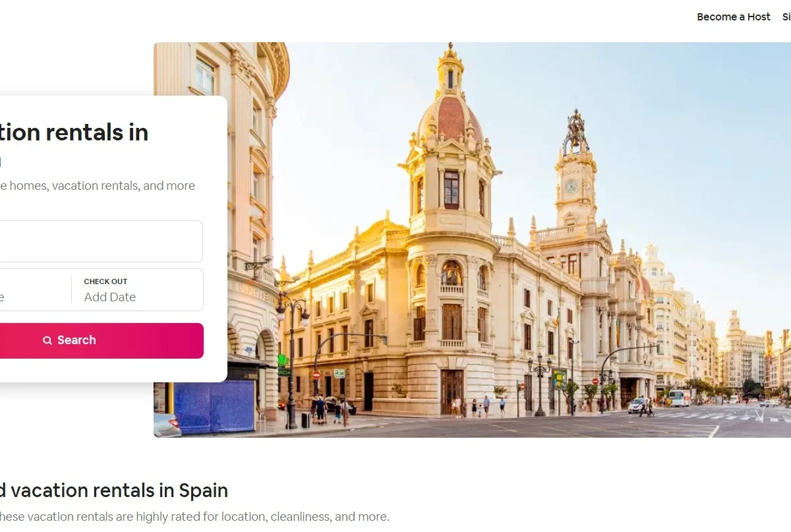Open the partially visible check-in date field

pyautogui.click(x=36, y=289)
